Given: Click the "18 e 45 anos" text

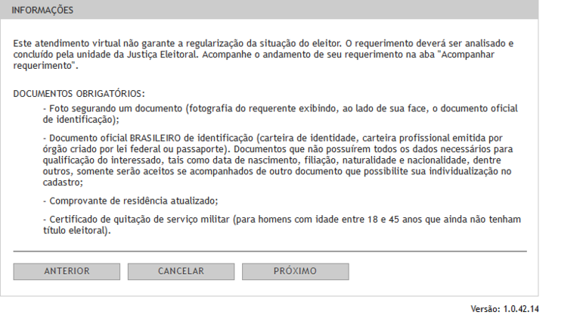Looking at the screenshot, I should (x=395, y=220).
